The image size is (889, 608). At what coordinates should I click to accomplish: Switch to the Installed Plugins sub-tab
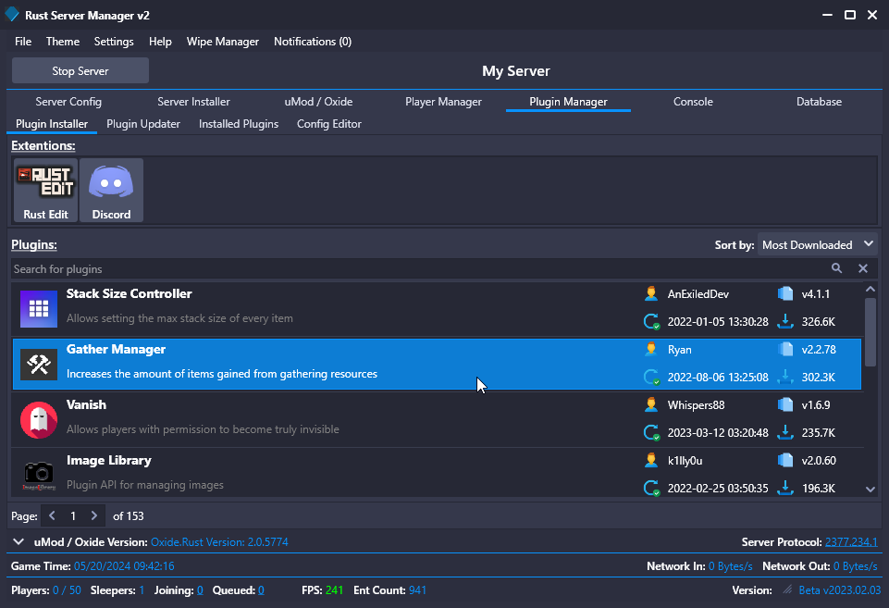239,124
